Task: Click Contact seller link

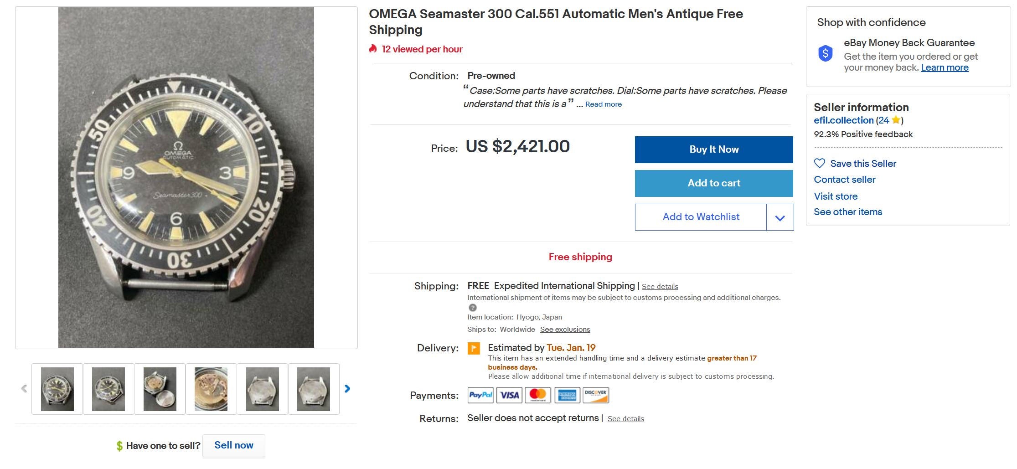Action: pyautogui.click(x=844, y=180)
